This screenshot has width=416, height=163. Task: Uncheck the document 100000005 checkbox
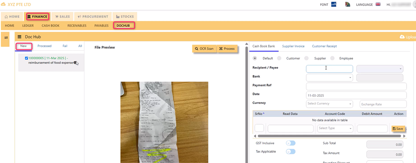[26, 58]
